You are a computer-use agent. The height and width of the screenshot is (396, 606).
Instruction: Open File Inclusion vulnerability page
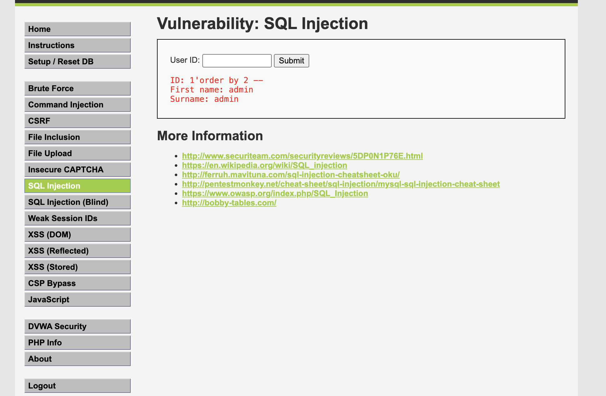point(77,137)
